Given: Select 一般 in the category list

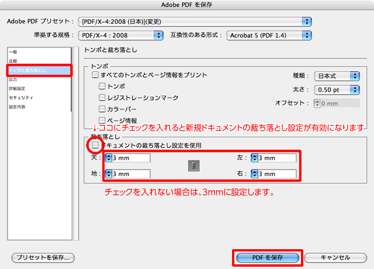Looking at the screenshot, I should click(x=39, y=52).
